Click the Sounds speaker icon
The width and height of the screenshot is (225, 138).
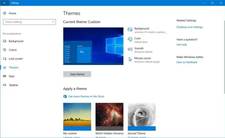[x=130, y=49]
